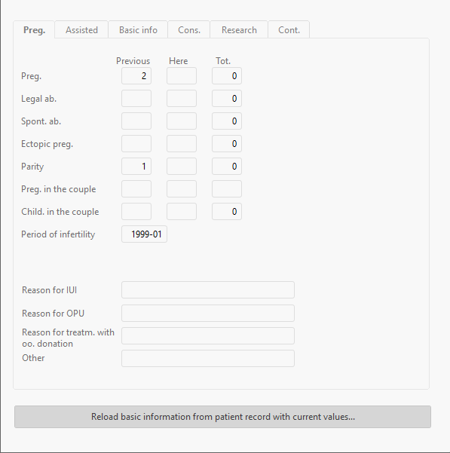
Task: Click Previous field for Child. in the couple
Action: (136, 212)
